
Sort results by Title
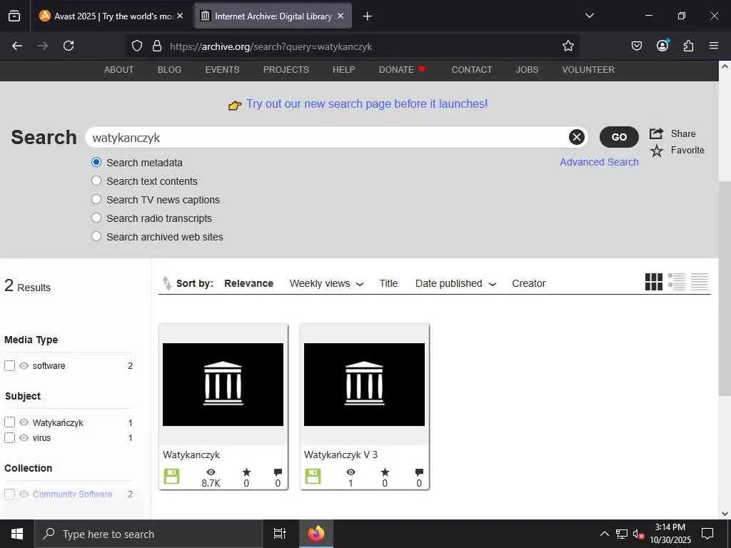(388, 283)
